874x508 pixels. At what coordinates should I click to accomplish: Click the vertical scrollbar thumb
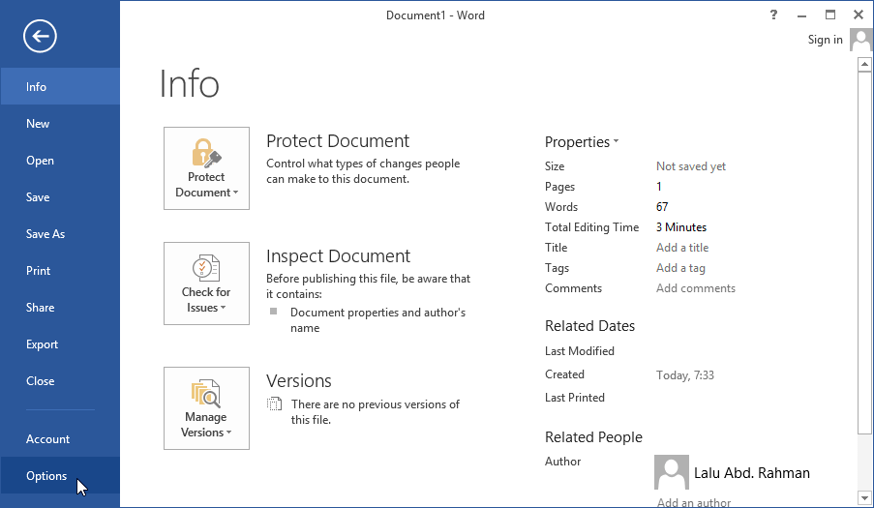pyautogui.click(x=864, y=254)
